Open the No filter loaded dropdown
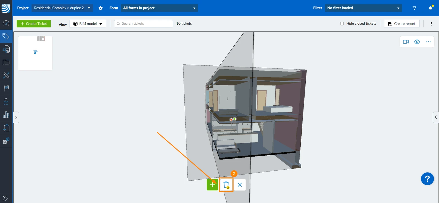The width and height of the screenshot is (439, 203). click(x=363, y=8)
